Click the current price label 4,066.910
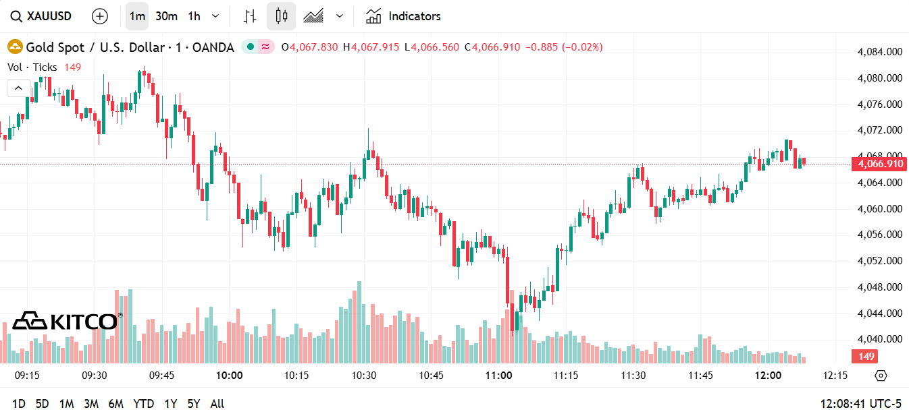The width and height of the screenshot is (909, 418). pyautogui.click(x=879, y=164)
